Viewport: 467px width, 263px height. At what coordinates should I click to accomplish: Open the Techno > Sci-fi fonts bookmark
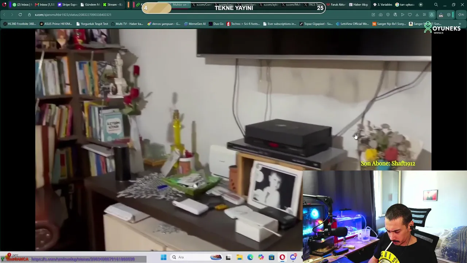click(243, 24)
